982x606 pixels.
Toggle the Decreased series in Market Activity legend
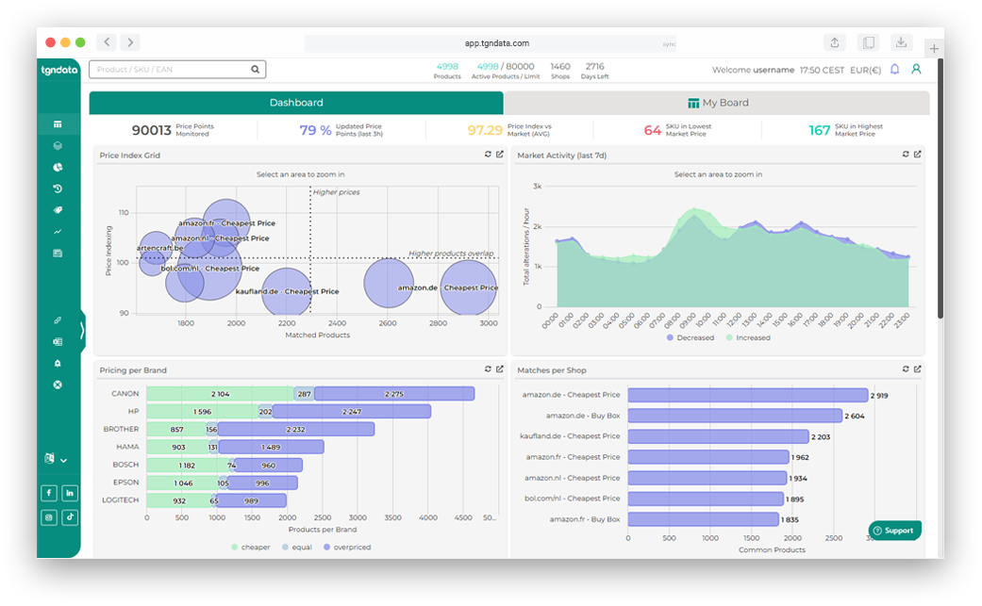[x=693, y=338]
